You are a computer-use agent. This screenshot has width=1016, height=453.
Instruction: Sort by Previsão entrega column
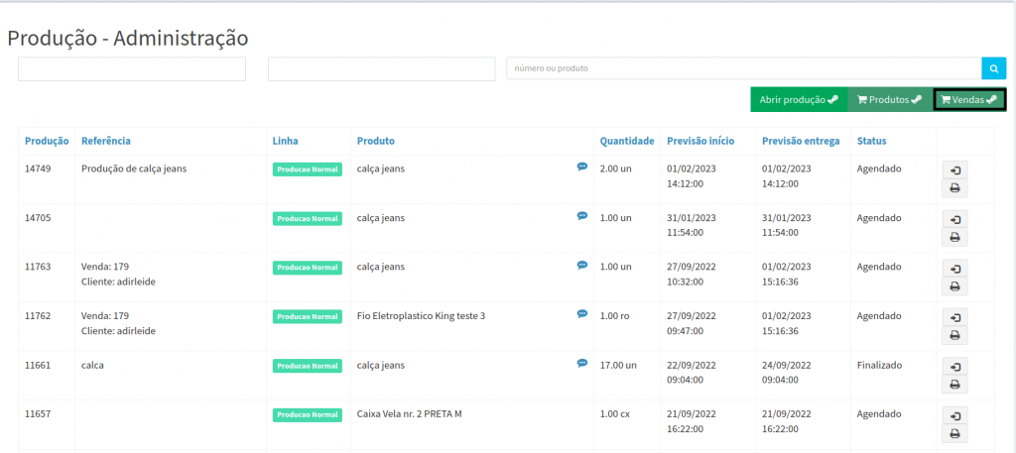[802, 141]
